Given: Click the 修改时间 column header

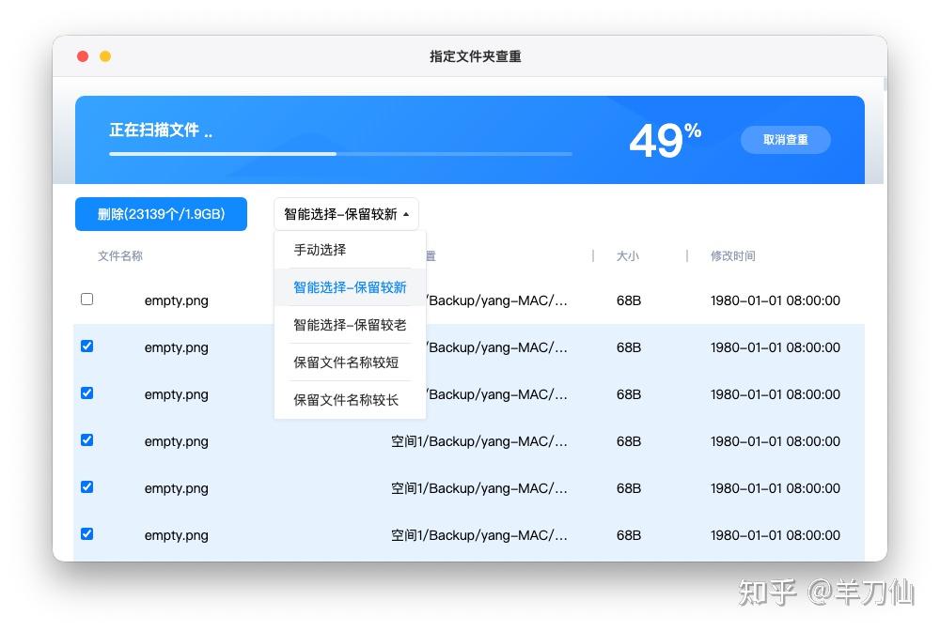Looking at the screenshot, I should point(732,256).
